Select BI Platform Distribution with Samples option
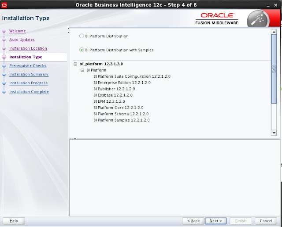282x227 pixels. 82,50
